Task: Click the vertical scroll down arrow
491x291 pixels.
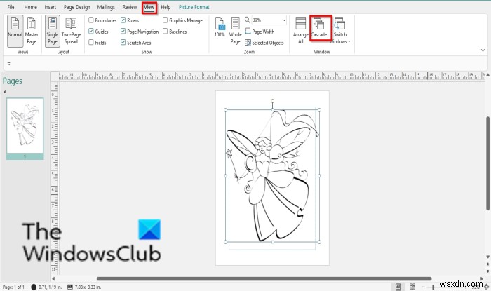Action: point(488,257)
